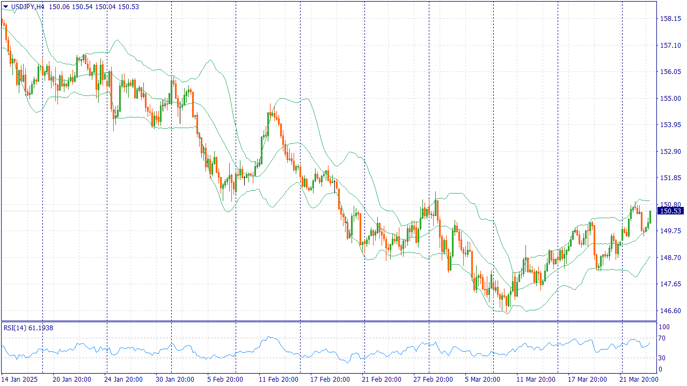Click the 11 Feb 20:00 time label
The image size is (687, 386).
click(277, 380)
